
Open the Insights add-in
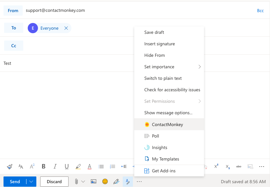coord(169,147)
